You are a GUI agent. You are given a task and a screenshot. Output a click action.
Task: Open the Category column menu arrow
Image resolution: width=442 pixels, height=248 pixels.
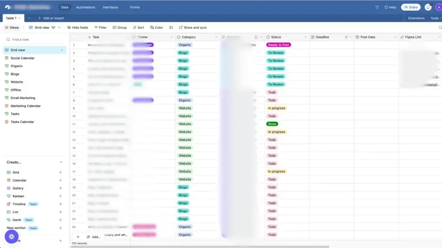coord(216,37)
